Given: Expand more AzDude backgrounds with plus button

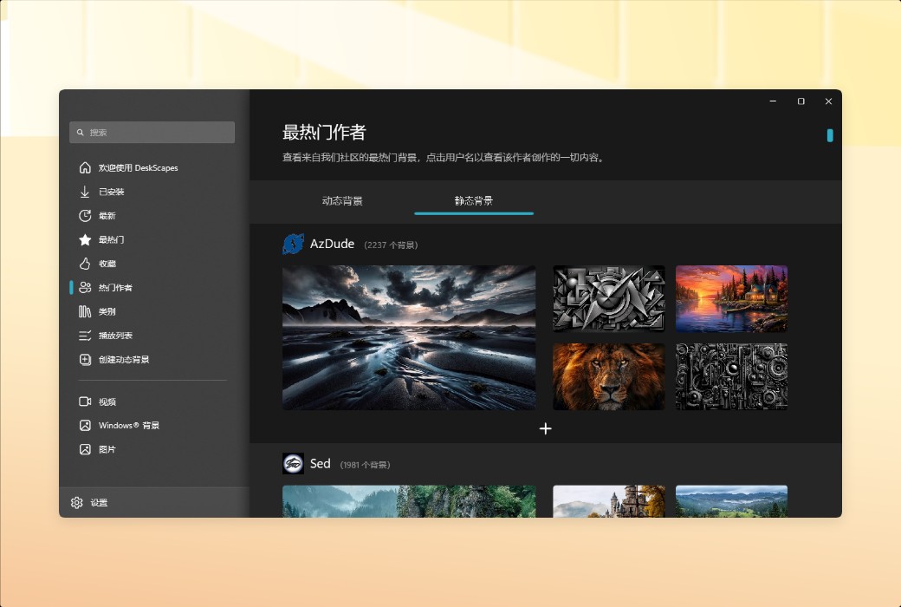Looking at the screenshot, I should click(x=546, y=428).
